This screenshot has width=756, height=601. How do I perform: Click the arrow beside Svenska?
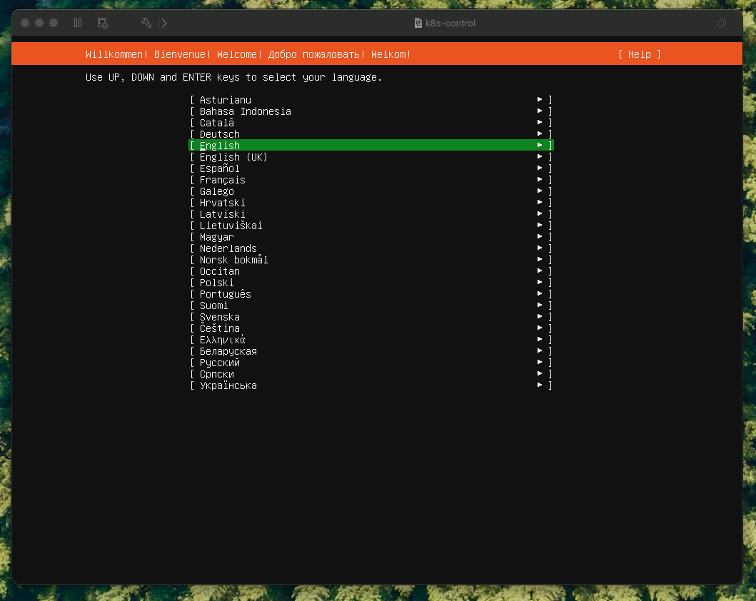[540, 317]
